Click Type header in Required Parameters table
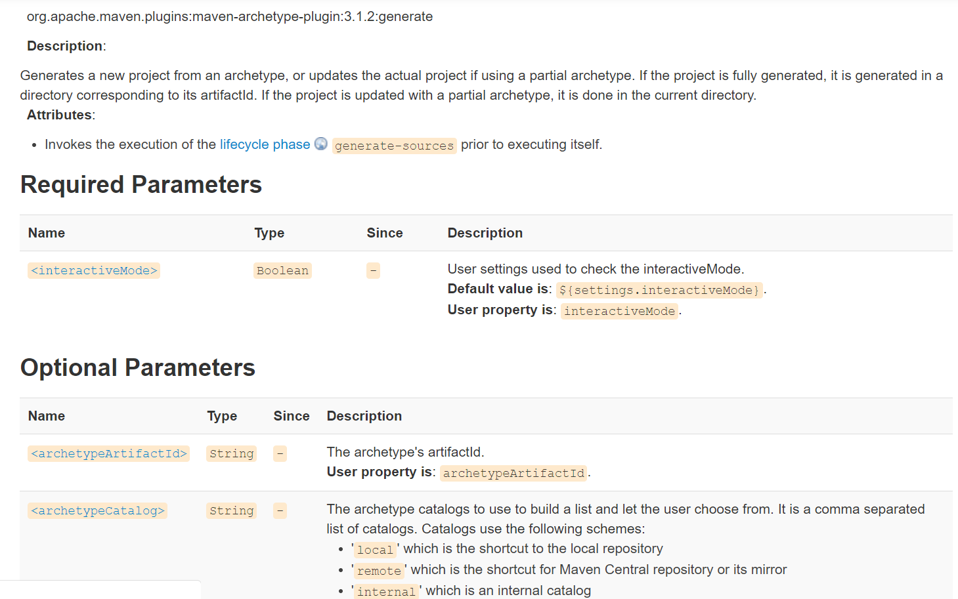This screenshot has height=599, width=958. click(269, 233)
